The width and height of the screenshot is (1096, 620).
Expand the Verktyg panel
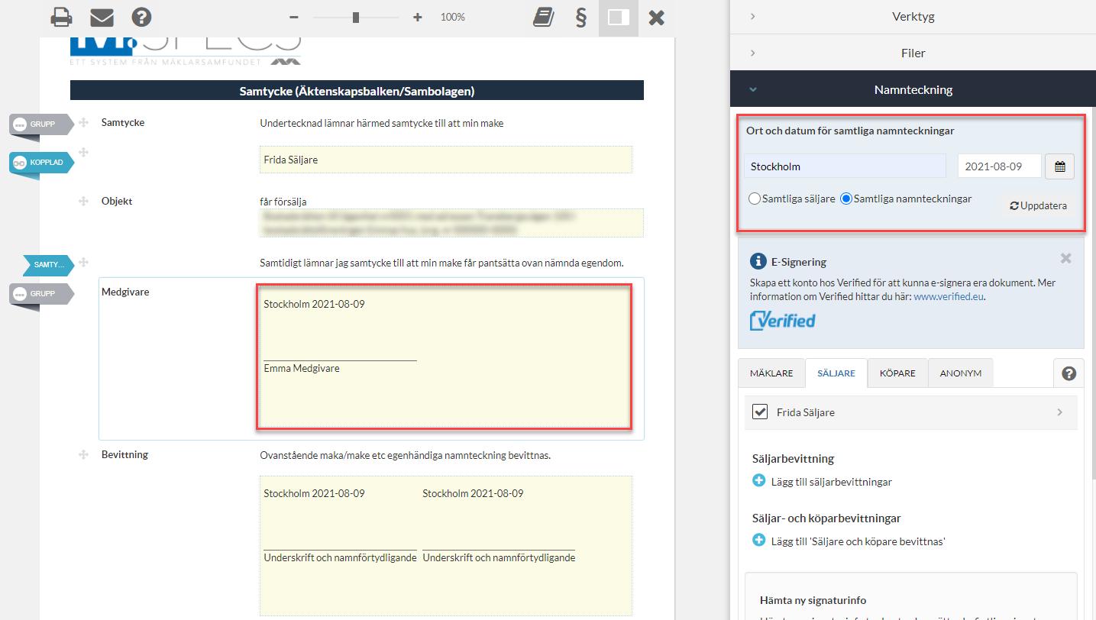[x=913, y=16]
